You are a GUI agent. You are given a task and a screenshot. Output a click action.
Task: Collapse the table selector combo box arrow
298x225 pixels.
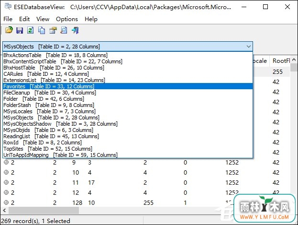click(x=248, y=47)
